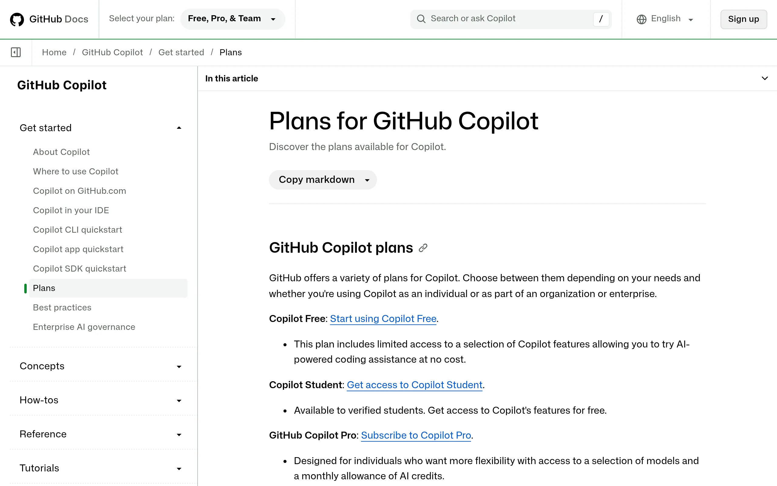Open Enterprise AI governance page

(84, 327)
